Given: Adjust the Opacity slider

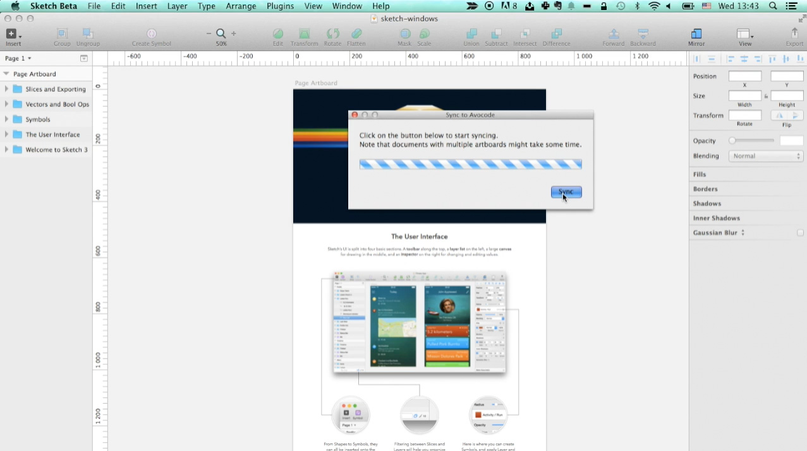Looking at the screenshot, I should [x=751, y=141].
